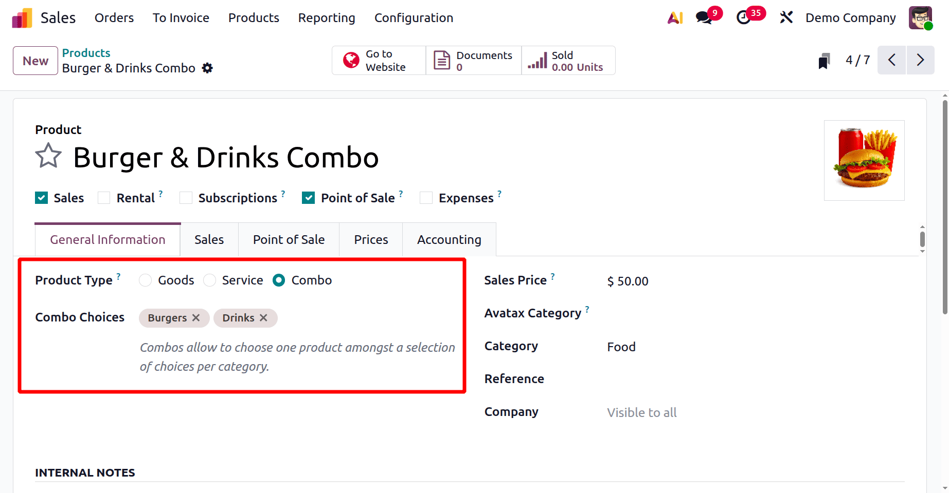
Task: Click the Sales app icon
Action: pyautogui.click(x=21, y=17)
